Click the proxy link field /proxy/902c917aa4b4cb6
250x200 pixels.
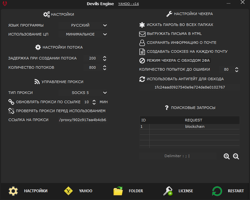point(82,120)
